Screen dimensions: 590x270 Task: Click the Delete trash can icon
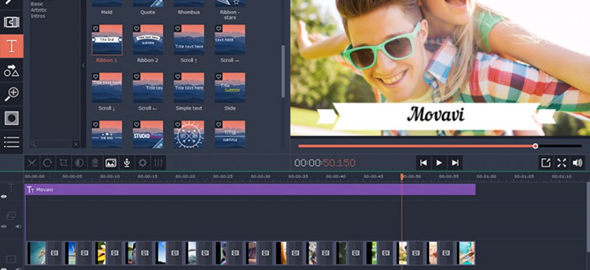pyautogui.click(x=95, y=163)
